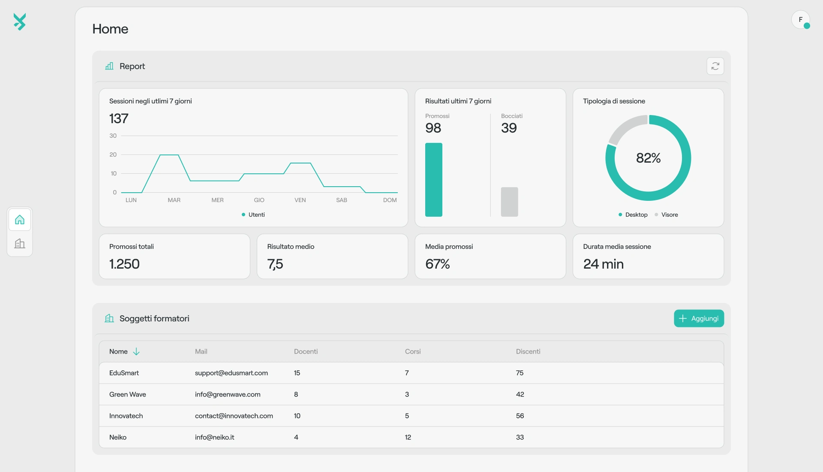Click the Discenti column header

(x=528, y=351)
